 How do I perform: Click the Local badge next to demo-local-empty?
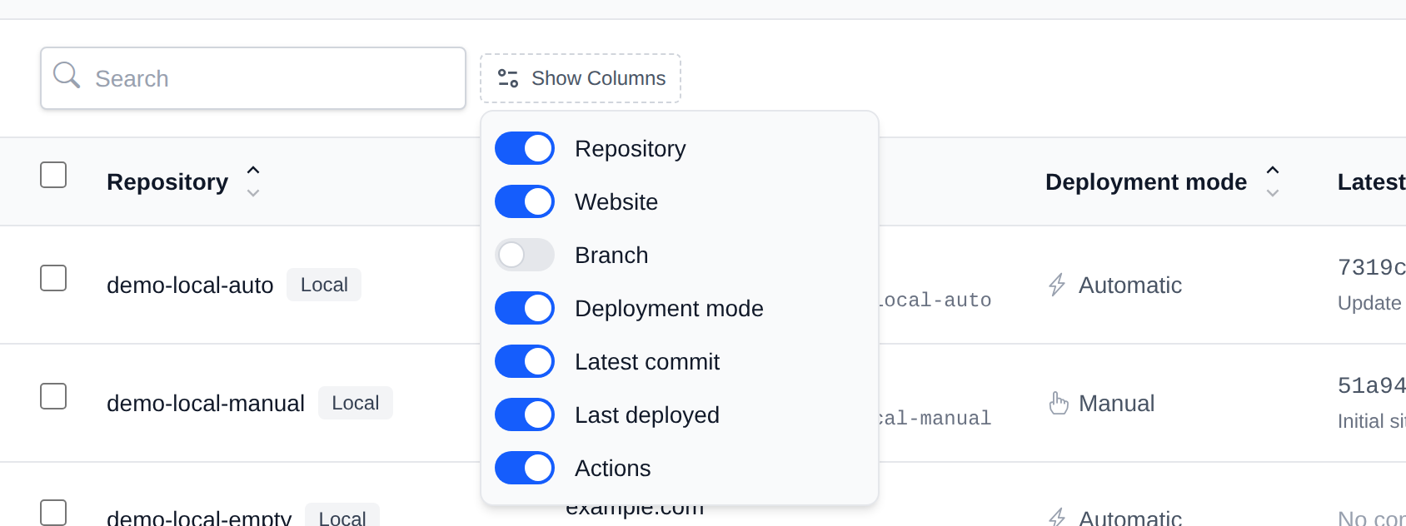(342, 516)
